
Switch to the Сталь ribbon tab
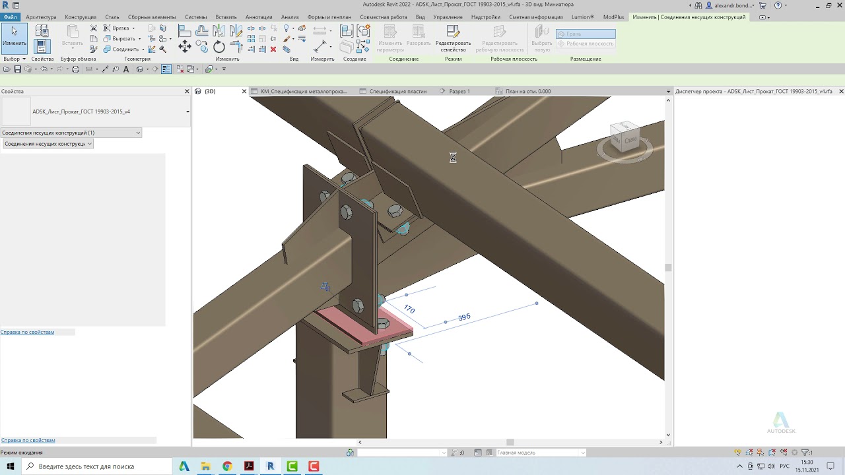112,17
